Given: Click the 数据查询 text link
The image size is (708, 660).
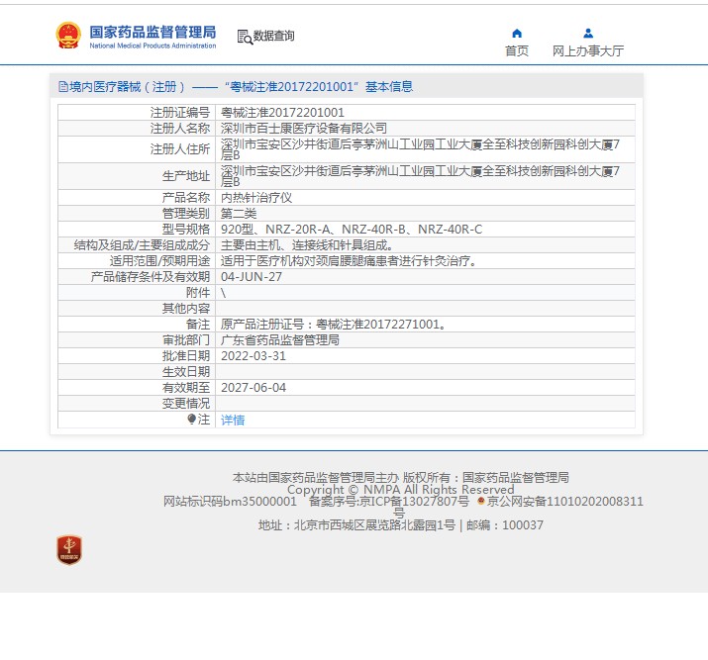Looking at the screenshot, I should pos(273,36).
